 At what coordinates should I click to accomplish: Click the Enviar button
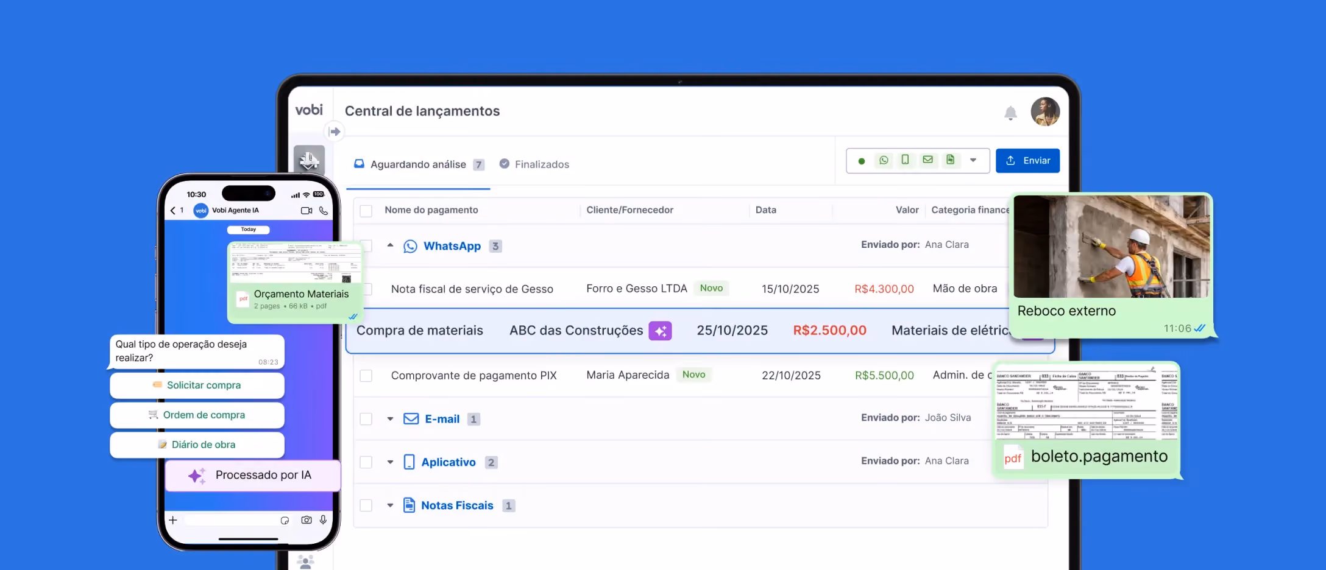1028,161
